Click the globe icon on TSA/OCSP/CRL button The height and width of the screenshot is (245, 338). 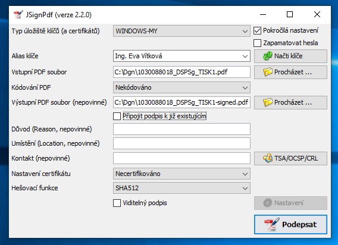point(268,158)
